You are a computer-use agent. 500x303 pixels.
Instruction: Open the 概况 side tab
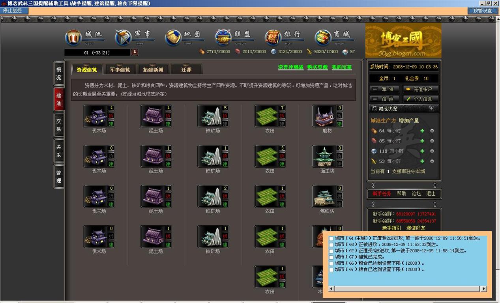tap(59, 74)
